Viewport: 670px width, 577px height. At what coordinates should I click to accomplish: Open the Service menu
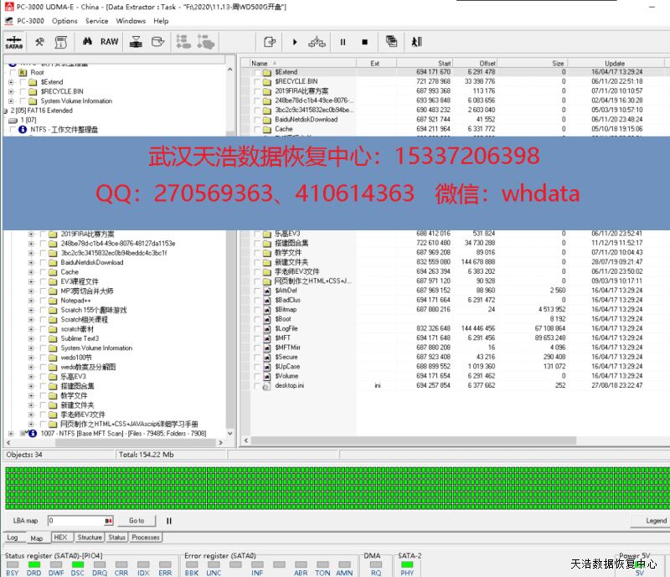point(96,21)
